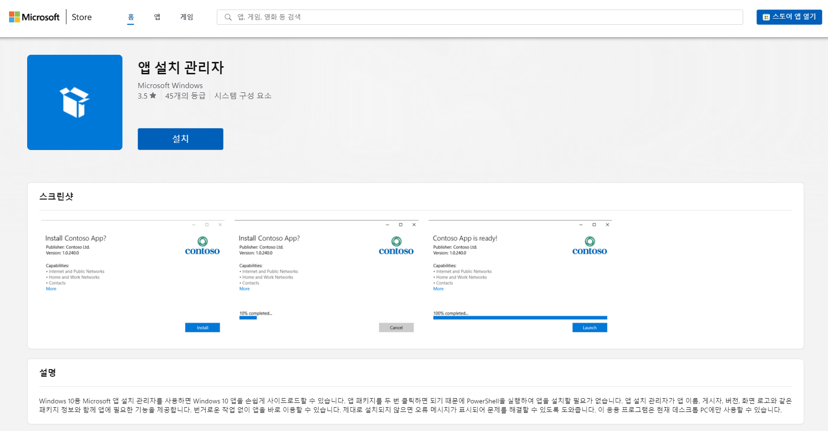828x431 pixels.
Task: Click the 3.5 rating value
Action: click(142, 96)
